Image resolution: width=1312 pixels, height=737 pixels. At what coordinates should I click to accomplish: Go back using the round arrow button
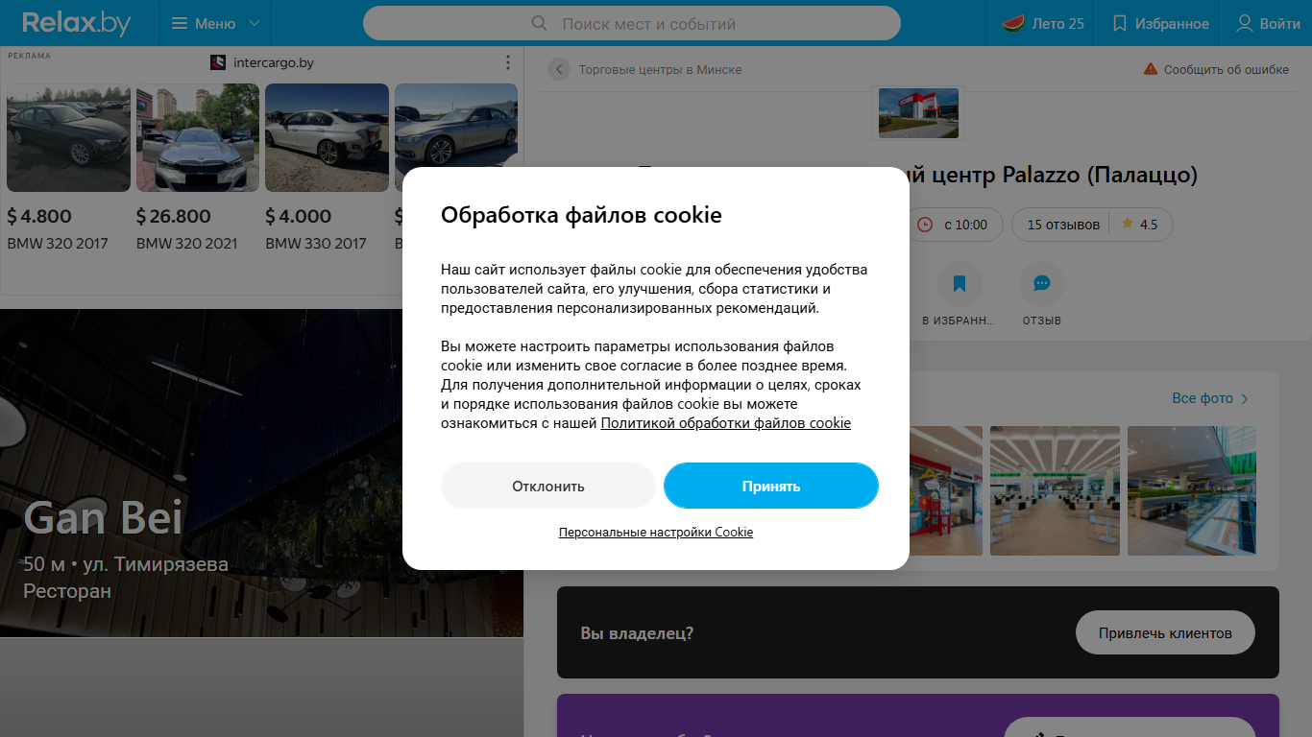point(559,69)
